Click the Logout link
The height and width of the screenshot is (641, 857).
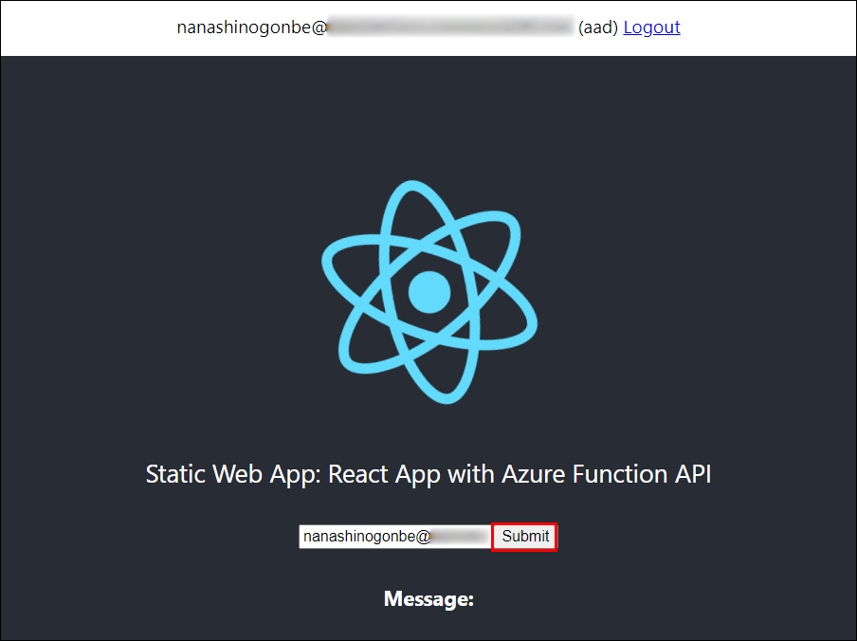coord(651,27)
